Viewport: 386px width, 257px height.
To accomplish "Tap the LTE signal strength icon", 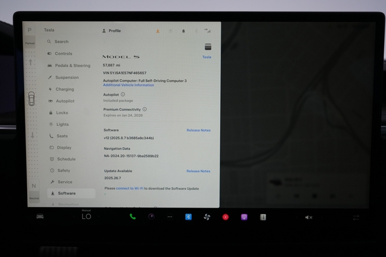I will (207, 31).
